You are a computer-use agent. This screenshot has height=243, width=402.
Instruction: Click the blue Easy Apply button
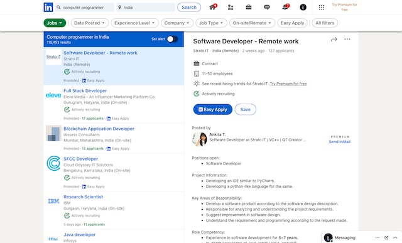212,109
